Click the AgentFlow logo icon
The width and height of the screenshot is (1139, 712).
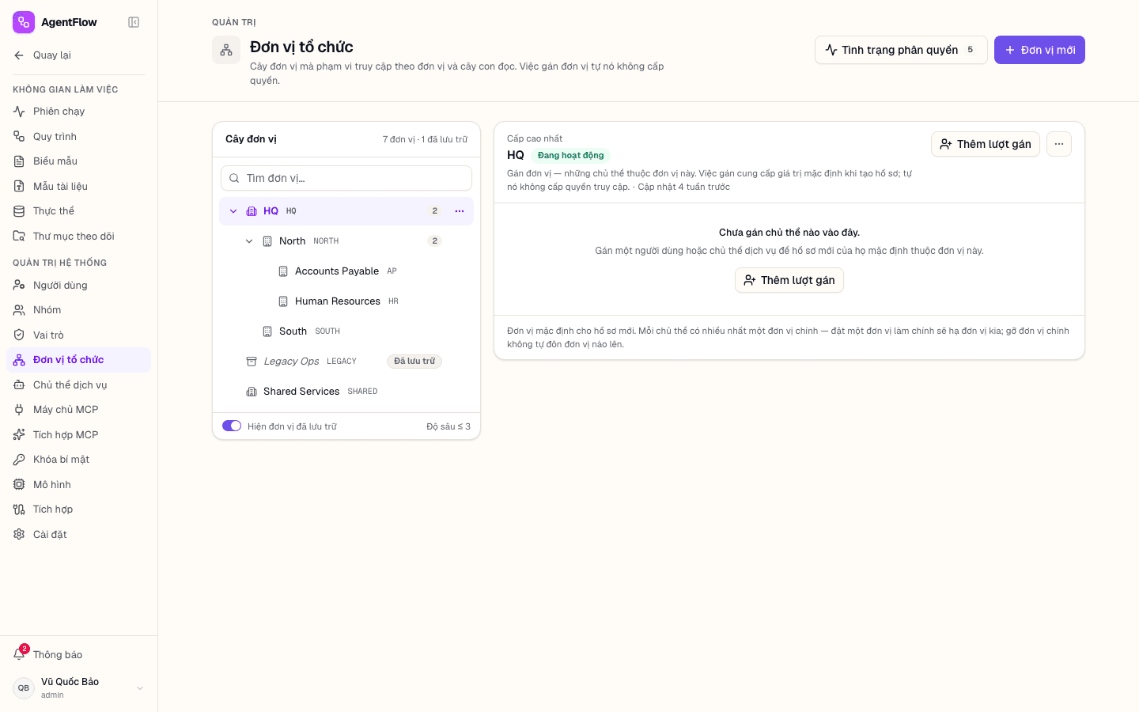(24, 22)
